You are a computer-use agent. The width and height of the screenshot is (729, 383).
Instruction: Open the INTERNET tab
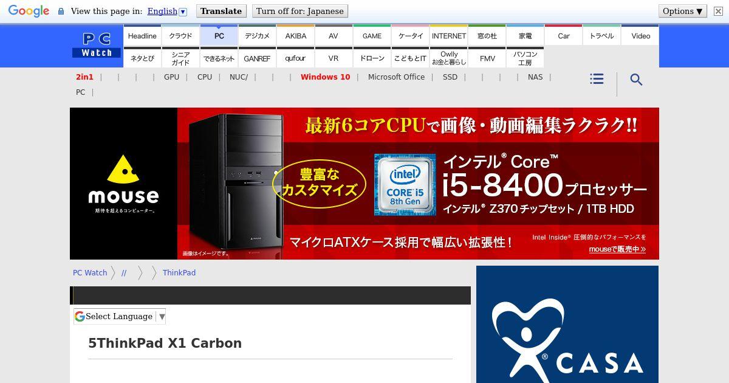[x=448, y=36]
